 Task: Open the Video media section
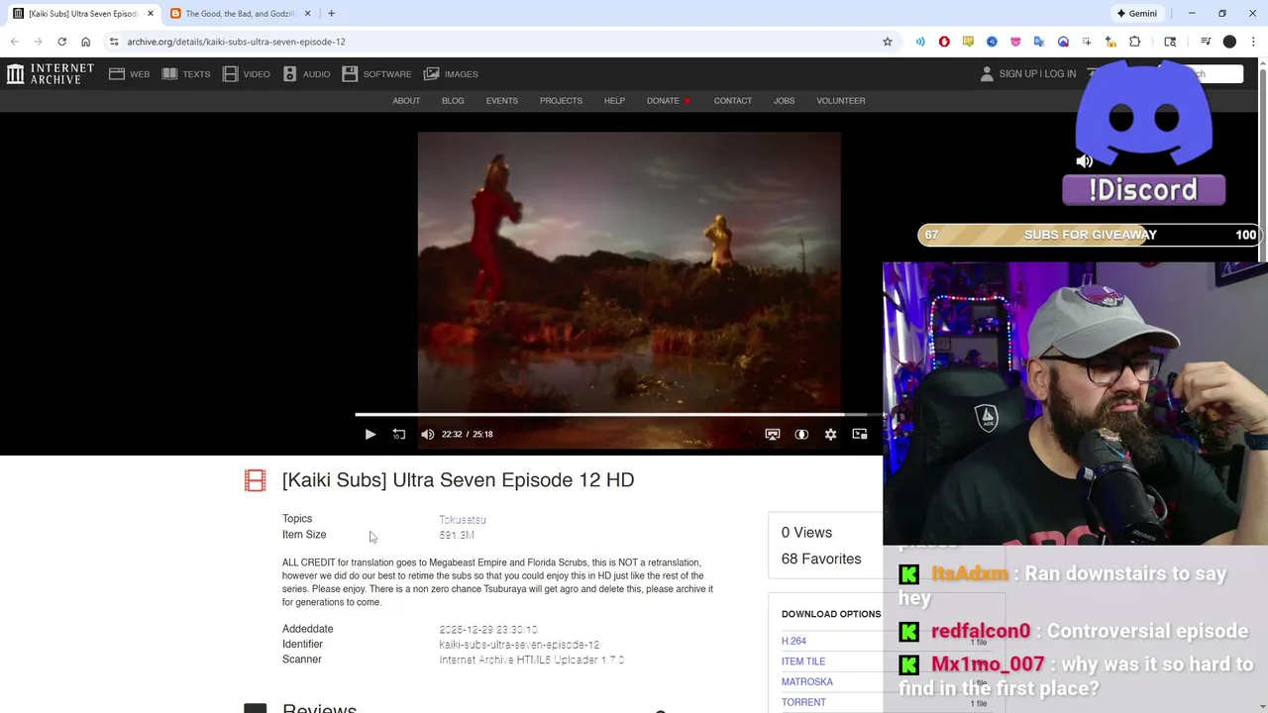[247, 74]
